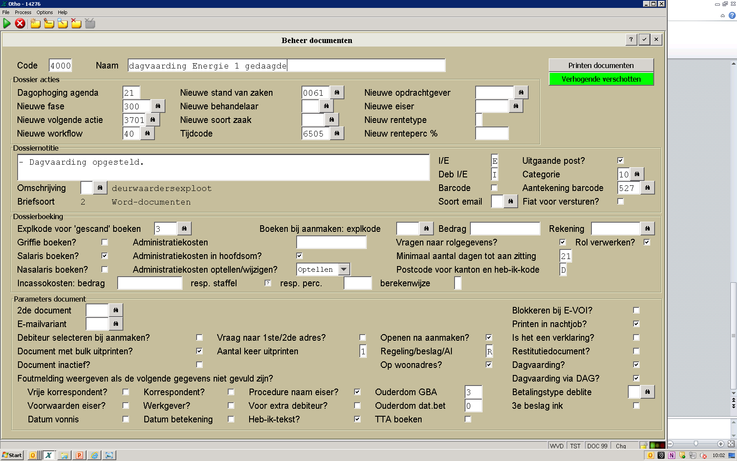Open lookup for Explkode voor 'gescand' boeken

point(184,229)
